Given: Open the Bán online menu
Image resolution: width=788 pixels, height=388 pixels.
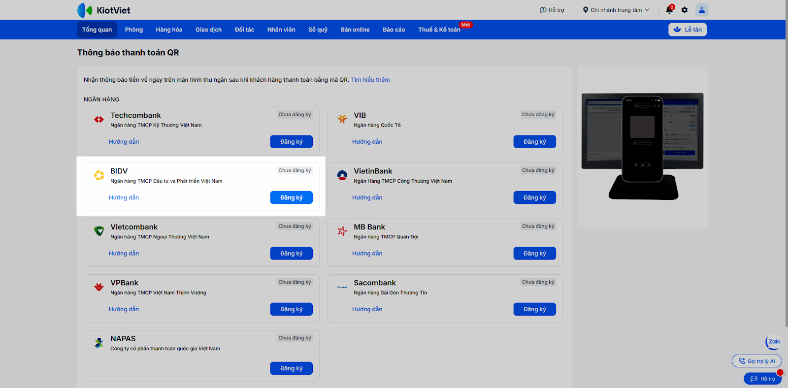Looking at the screenshot, I should coord(355,30).
